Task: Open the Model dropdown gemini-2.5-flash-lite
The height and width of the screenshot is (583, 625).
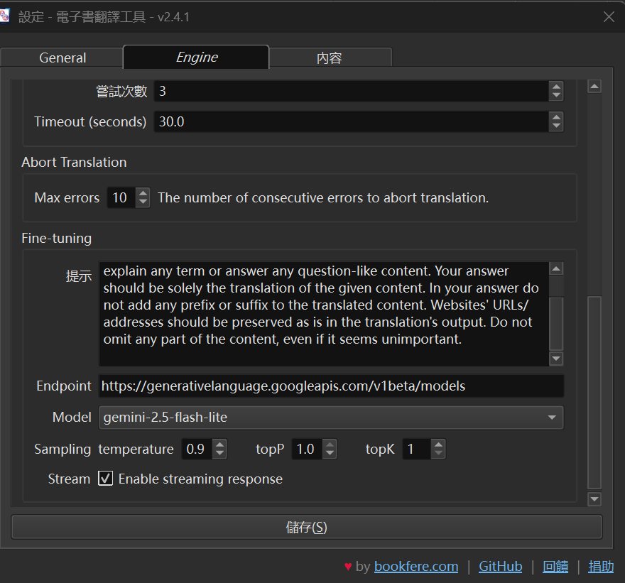Action: pos(331,418)
